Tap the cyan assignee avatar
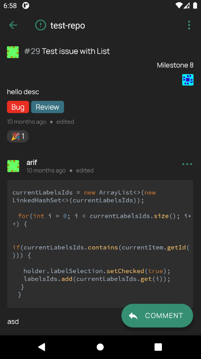This screenshot has height=359, width=201. click(188, 80)
